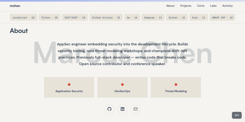Navigate to the Certs section
The width and height of the screenshot is (245, 122).
pos(201,6)
